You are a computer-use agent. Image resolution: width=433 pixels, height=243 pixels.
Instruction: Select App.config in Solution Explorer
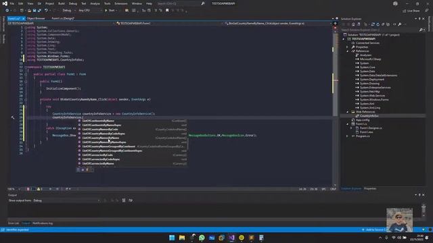point(363,120)
